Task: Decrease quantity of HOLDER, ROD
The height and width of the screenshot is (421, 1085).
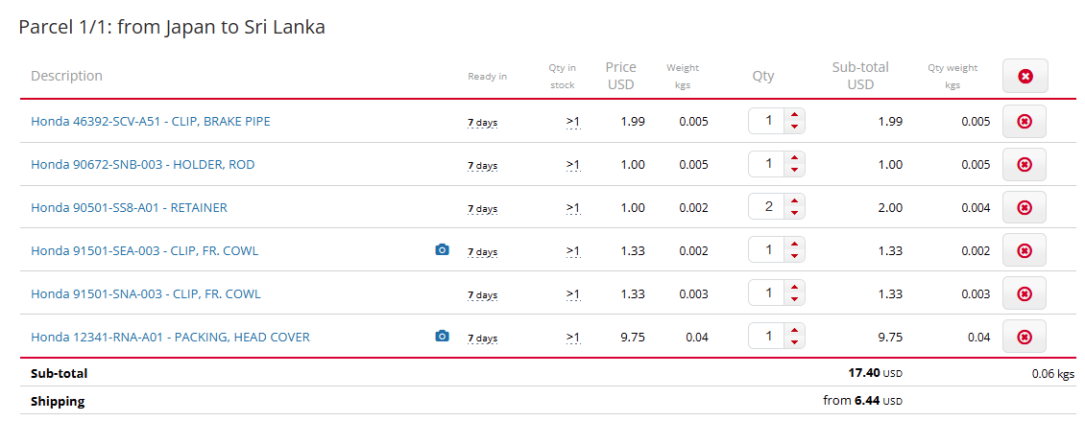Action: [794, 170]
